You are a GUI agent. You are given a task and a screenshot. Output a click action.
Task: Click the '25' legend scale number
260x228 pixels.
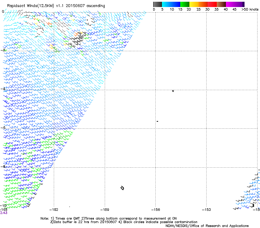tap(199, 9)
